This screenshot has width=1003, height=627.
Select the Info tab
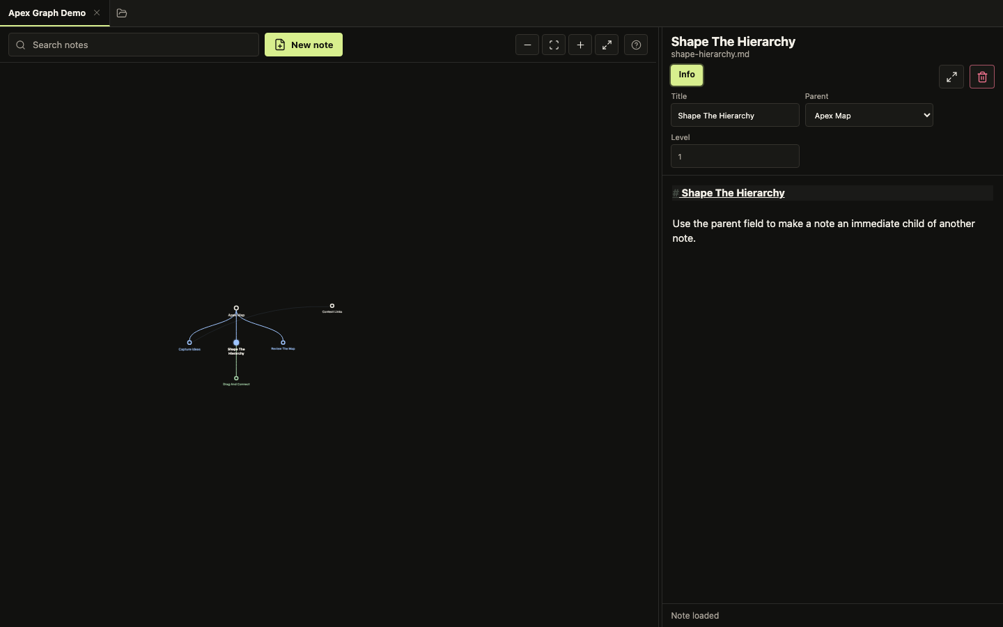687,75
